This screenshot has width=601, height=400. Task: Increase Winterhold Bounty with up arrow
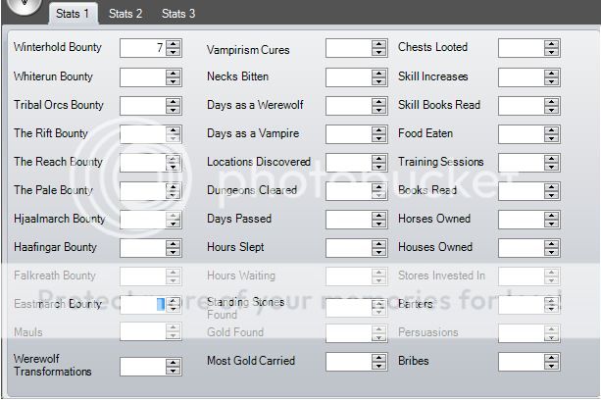pyautogui.click(x=174, y=44)
